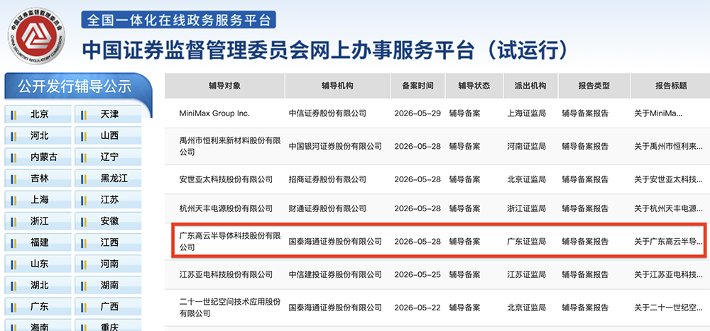Viewport: 710px width, 331px height.
Task: Open the 福建 region filter
Action: point(38,243)
